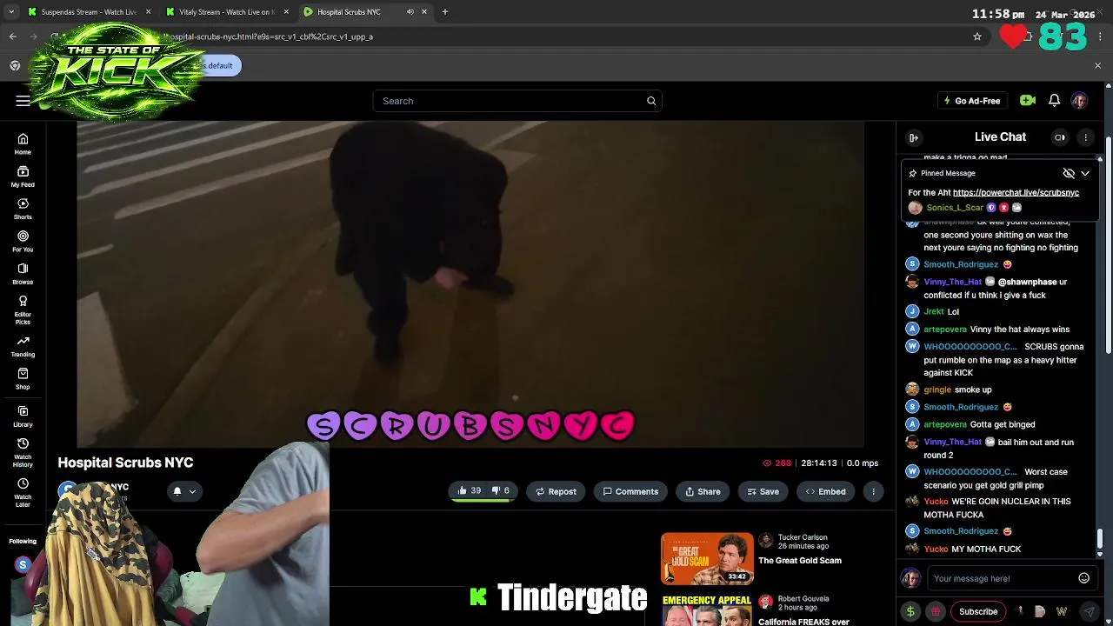
Task: Open the Comments section
Action: click(x=630, y=491)
